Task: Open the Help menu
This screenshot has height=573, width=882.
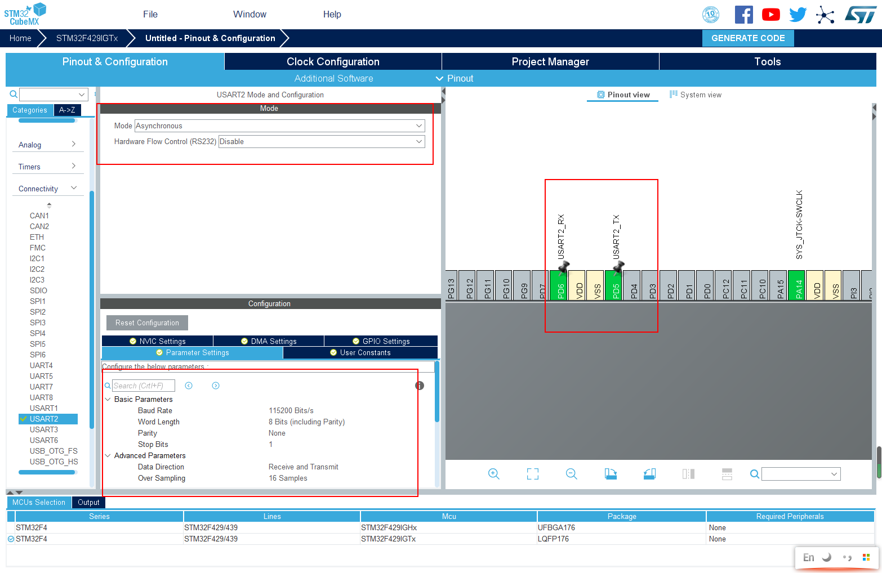Action: click(x=332, y=14)
